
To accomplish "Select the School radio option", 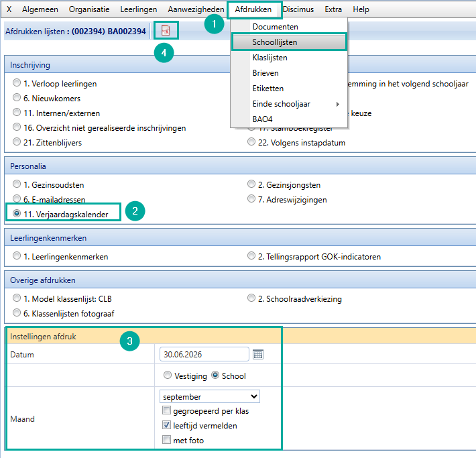I will tap(215, 375).
